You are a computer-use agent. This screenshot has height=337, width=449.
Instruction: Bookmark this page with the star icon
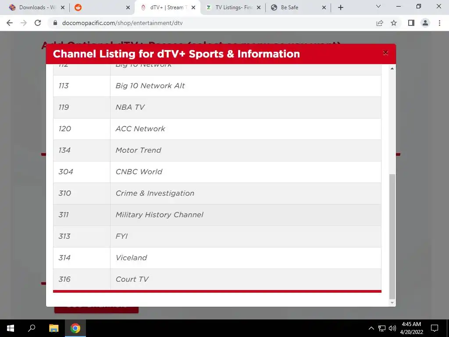(x=394, y=23)
